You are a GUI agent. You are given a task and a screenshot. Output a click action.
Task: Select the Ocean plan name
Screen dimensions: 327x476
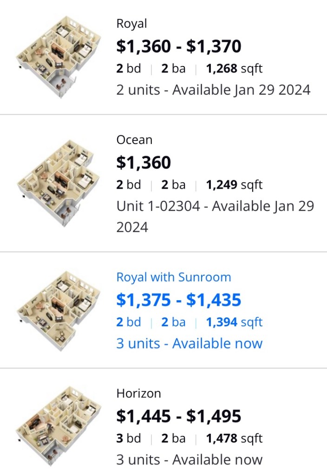tap(134, 140)
